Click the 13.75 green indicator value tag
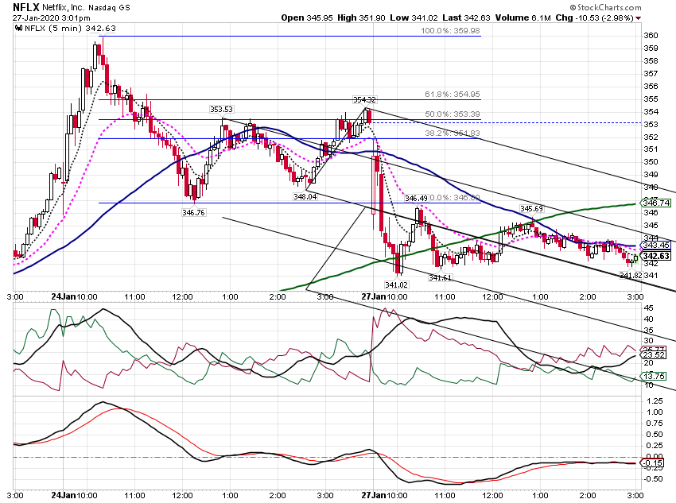This screenshot has width=676, height=503. click(654, 377)
